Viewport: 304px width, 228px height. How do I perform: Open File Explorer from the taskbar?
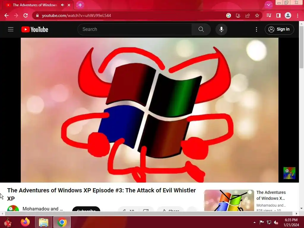coord(43,222)
